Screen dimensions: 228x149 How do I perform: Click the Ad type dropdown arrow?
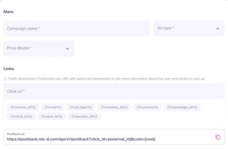217,29
